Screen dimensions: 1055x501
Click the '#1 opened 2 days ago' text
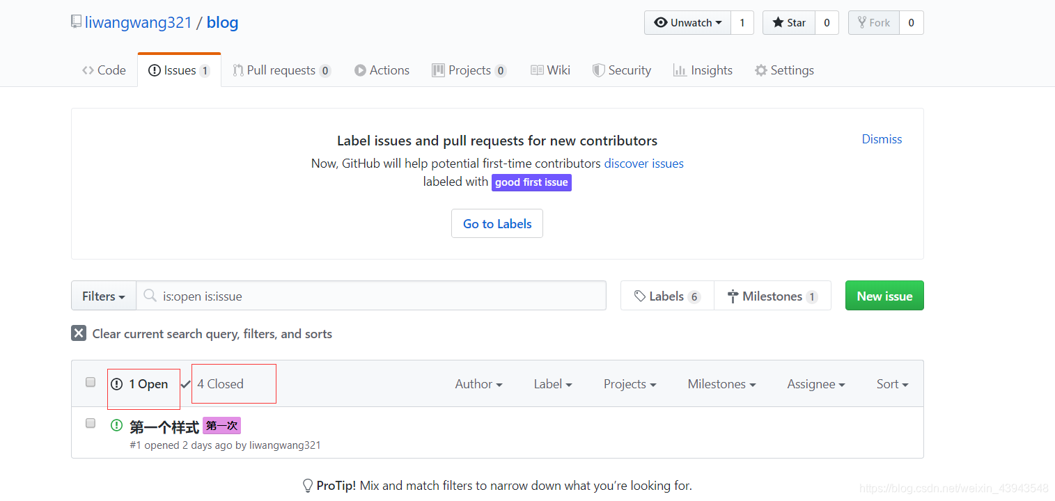click(x=181, y=445)
